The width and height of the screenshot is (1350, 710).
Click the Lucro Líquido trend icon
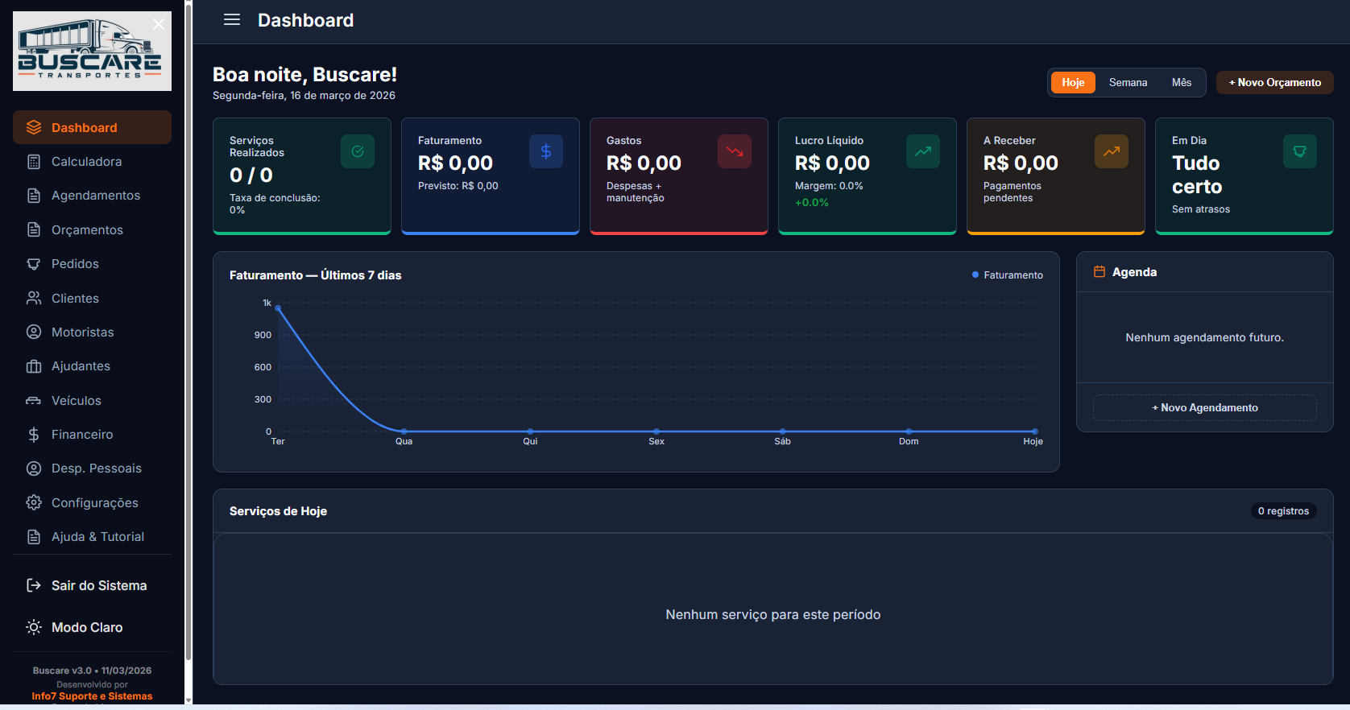[922, 151]
